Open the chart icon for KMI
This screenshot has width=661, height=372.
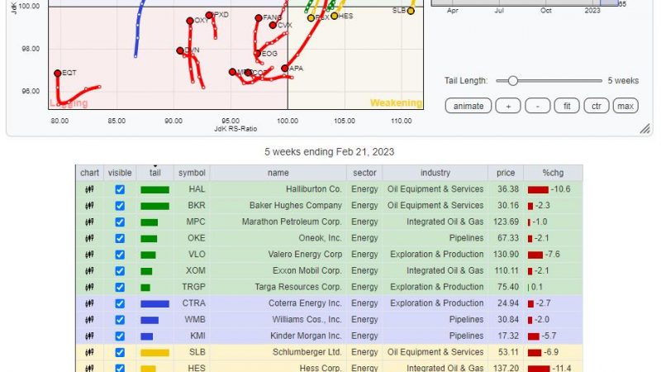(89, 336)
